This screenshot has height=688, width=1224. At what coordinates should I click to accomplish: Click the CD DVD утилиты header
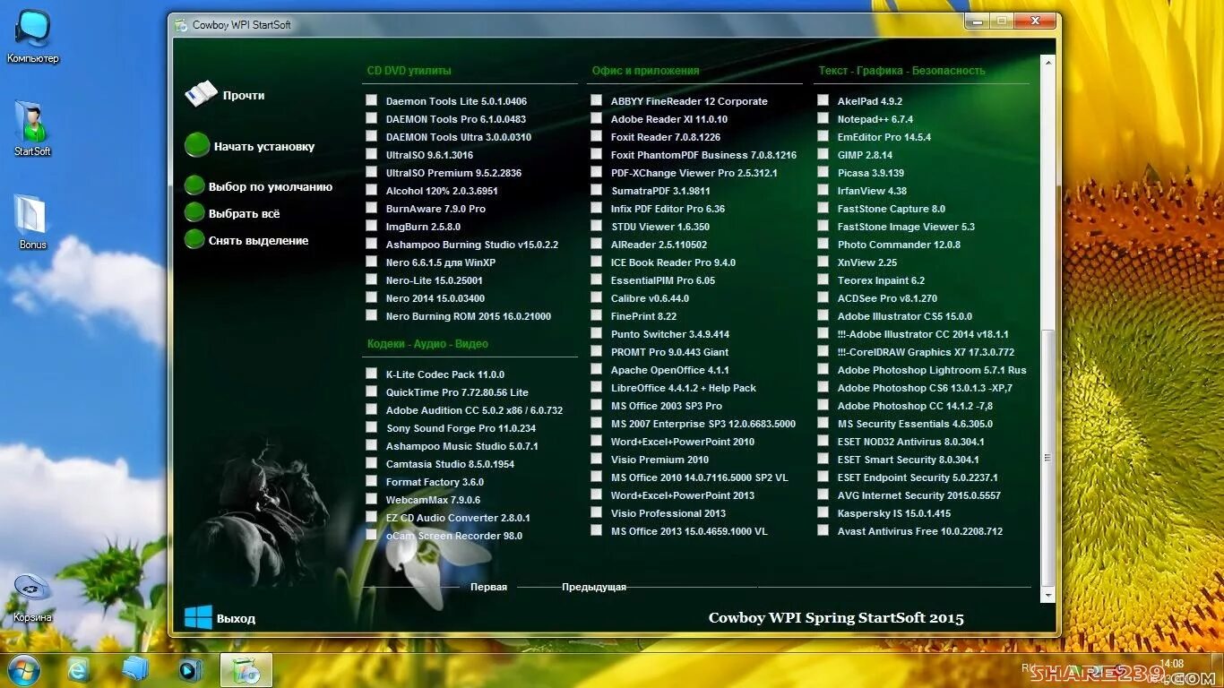pos(409,70)
